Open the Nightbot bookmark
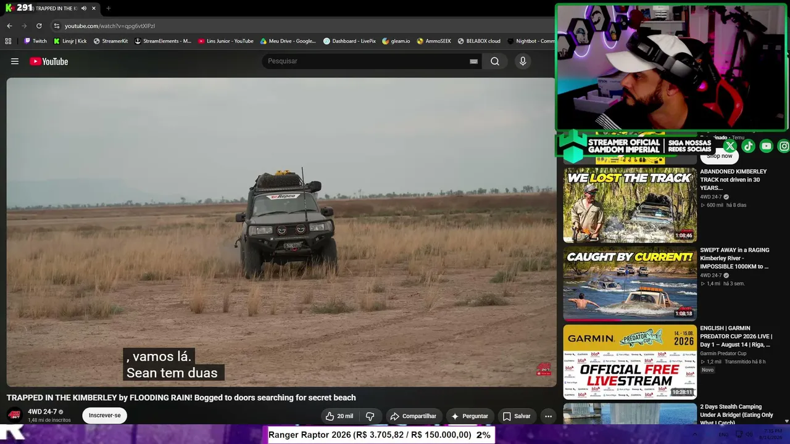The height and width of the screenshot is (444, 790). (531, 41)
